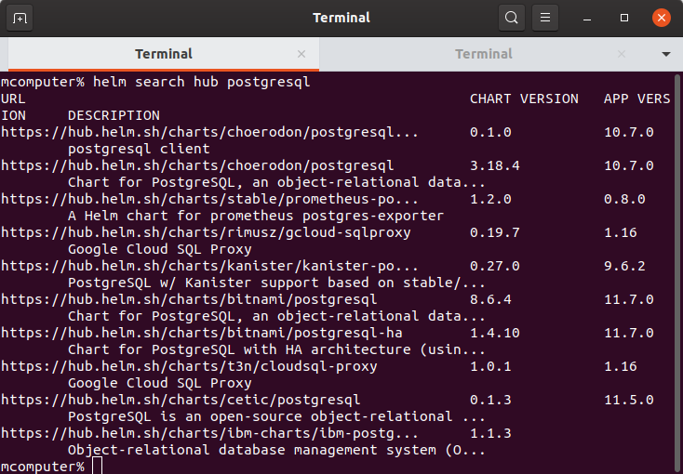The height and width of the screenshot is (474, 683).
Task: Click chart version 0.1.0
Action: click(490, 132)
